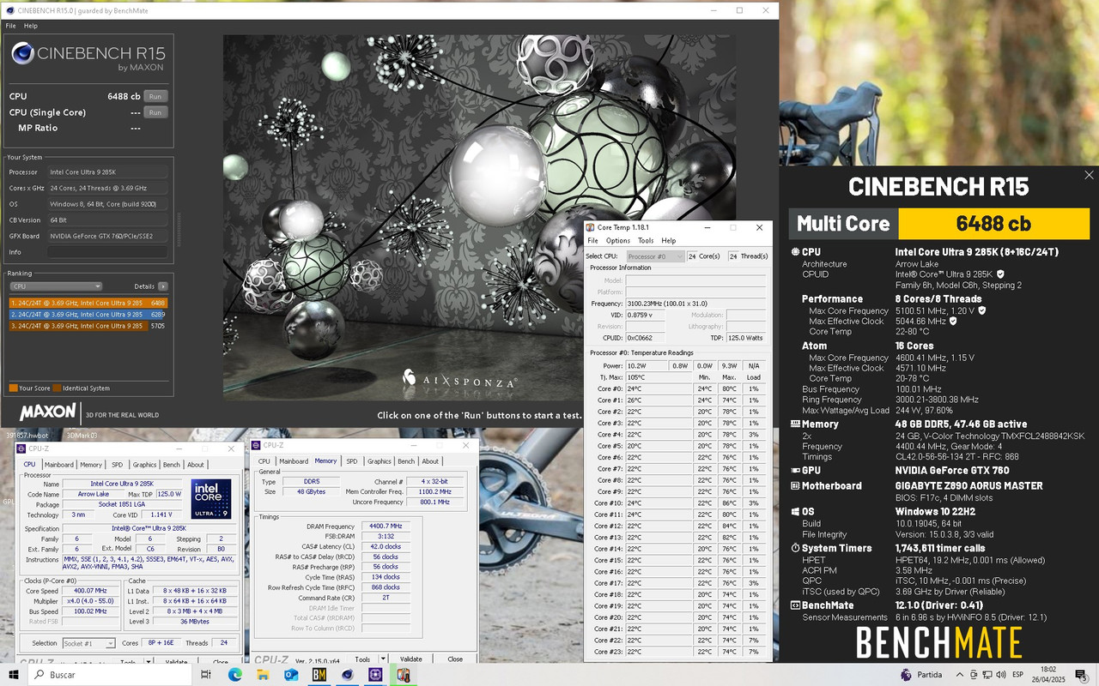This screenshot has height=686, width=1099.
Task: Click the Motherboard icon in BenchMate panel
Action: [795, 485]
